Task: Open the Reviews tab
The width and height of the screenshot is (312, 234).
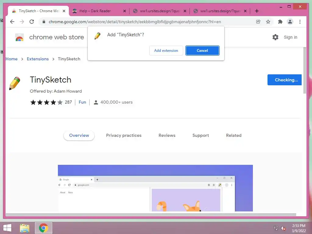Action: coord(167,136)
